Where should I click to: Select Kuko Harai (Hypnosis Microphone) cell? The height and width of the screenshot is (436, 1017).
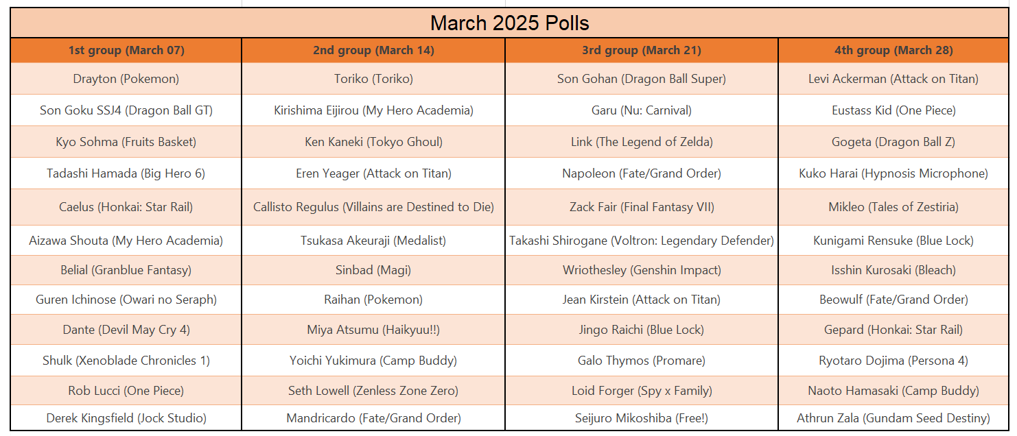coord(893,173)
